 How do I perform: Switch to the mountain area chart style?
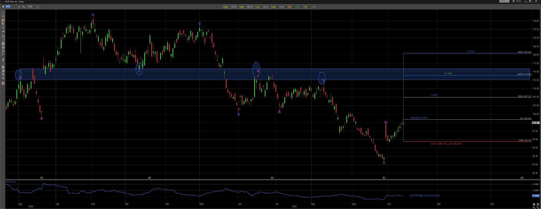click(x=3, y=31)
